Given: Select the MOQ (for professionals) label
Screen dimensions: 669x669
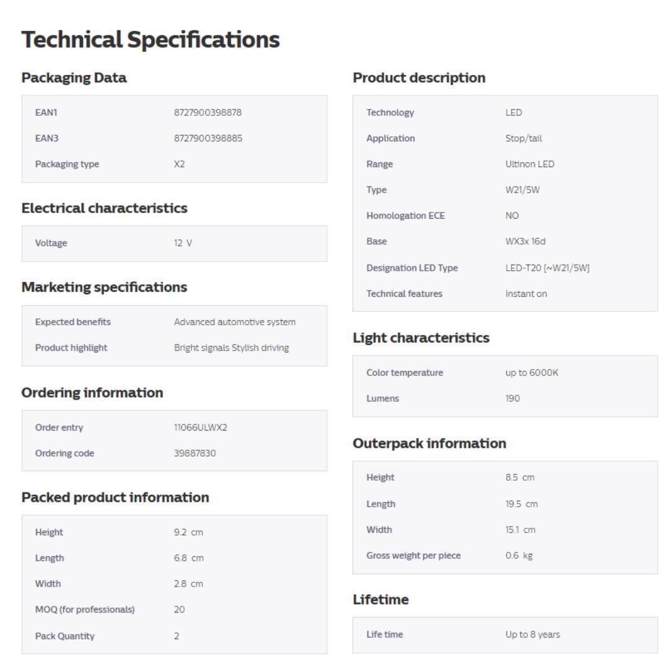Looking at the screenshot, I should (x=85, y=610).
